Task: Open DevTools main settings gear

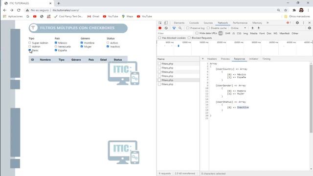Action: [x=297, y=23]
